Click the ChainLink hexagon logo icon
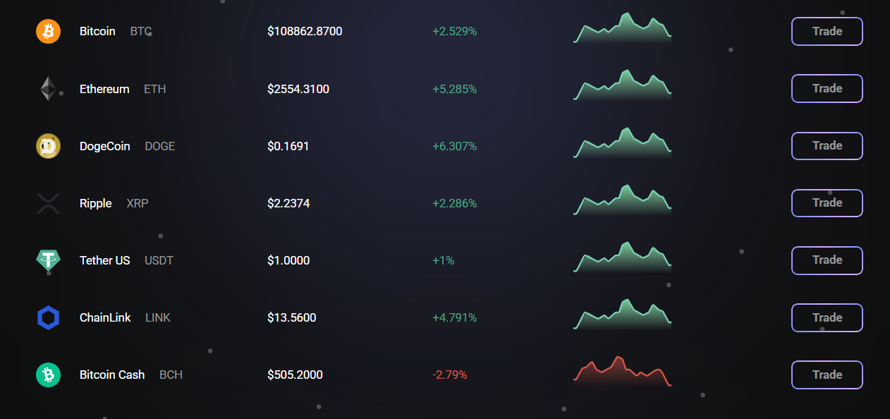The width and height of the screenshot is (890, 419). [49, 317]
